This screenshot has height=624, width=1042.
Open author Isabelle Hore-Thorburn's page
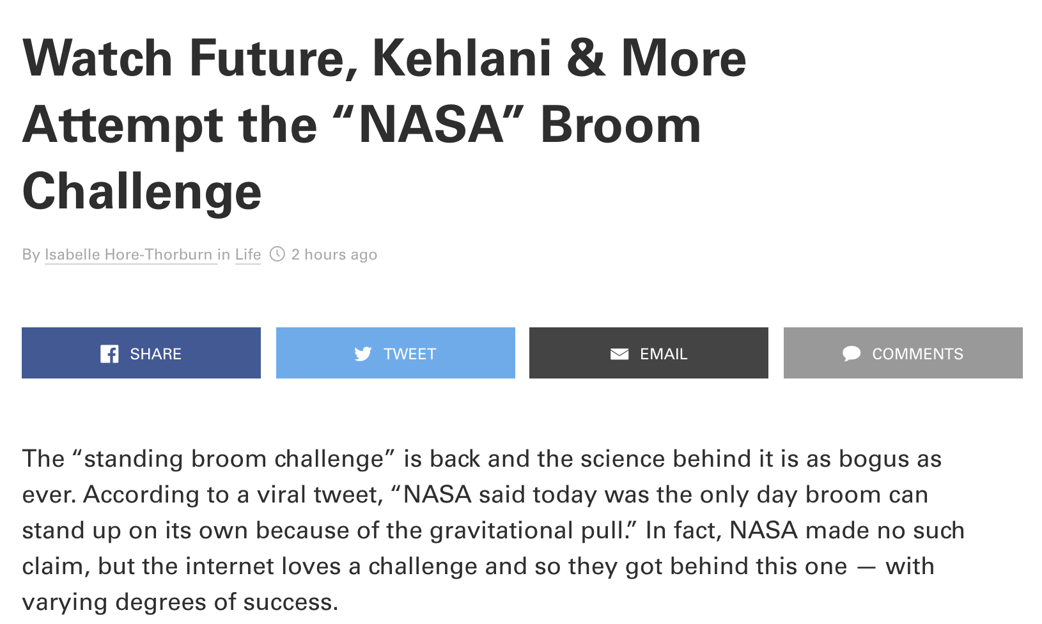click(128, 254)
